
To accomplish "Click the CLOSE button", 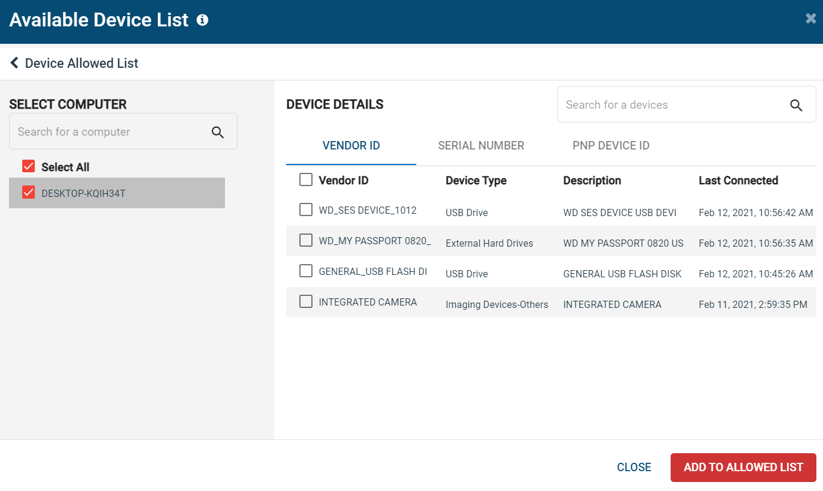I will point(634,468).
